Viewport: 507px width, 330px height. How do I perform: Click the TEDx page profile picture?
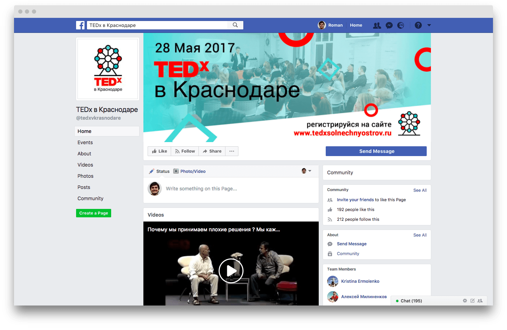click(x=108, y=69)
